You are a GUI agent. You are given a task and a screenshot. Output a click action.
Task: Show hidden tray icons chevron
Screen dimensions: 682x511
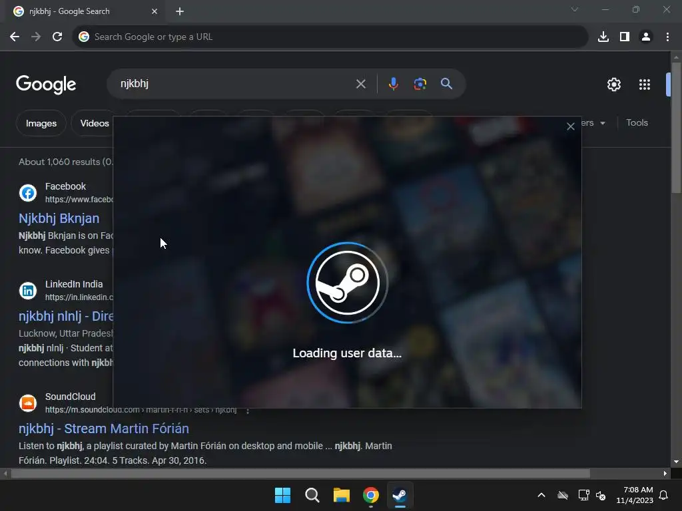[541, 495]
